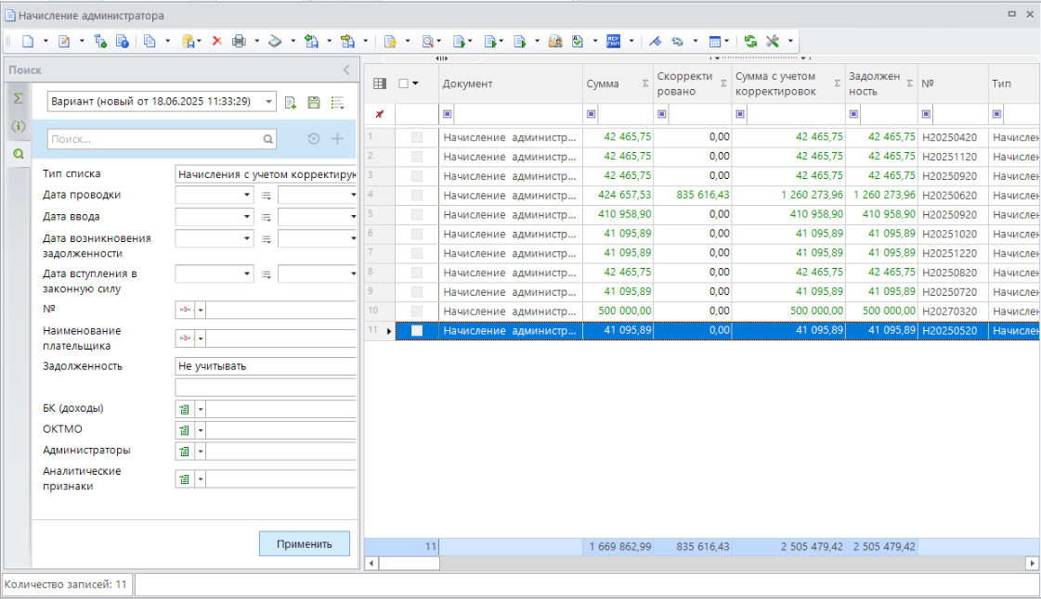The width and height of the screenshot is (1041, 599).
Task: Toggle the select-all checkbox in grid header
Action: [403, 83]
